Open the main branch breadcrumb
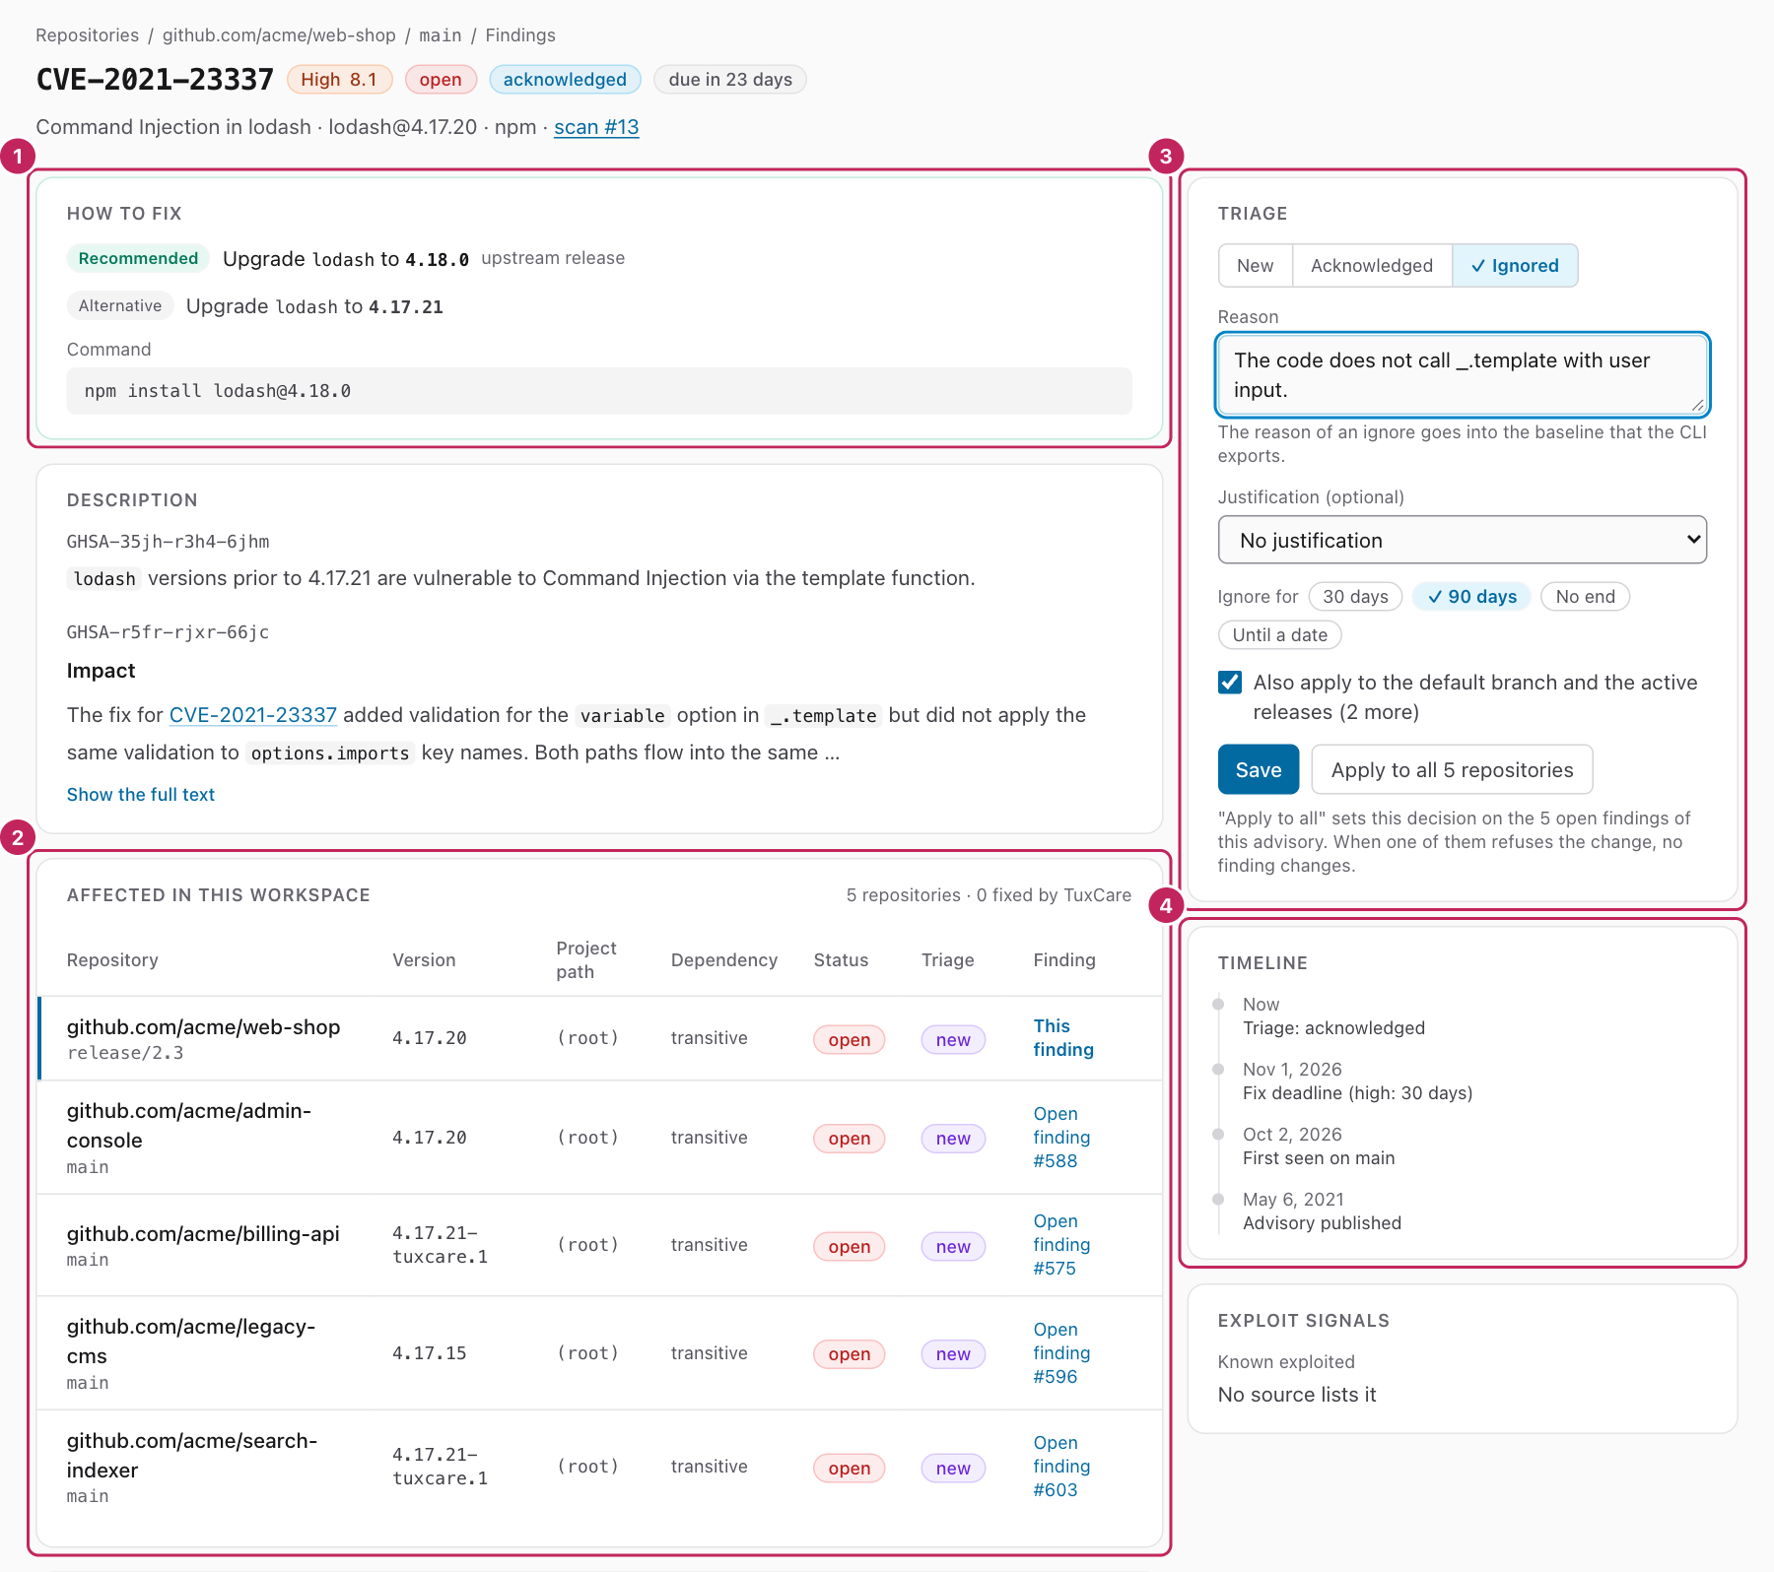Image resolution: width=1774 pixels, height=1572 pixels. tap(440, 35)
